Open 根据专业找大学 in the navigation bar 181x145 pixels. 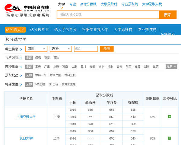[x=95, y=29]
